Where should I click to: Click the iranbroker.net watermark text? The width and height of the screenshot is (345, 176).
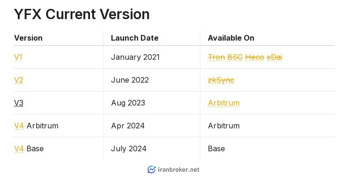pos(179,169)
